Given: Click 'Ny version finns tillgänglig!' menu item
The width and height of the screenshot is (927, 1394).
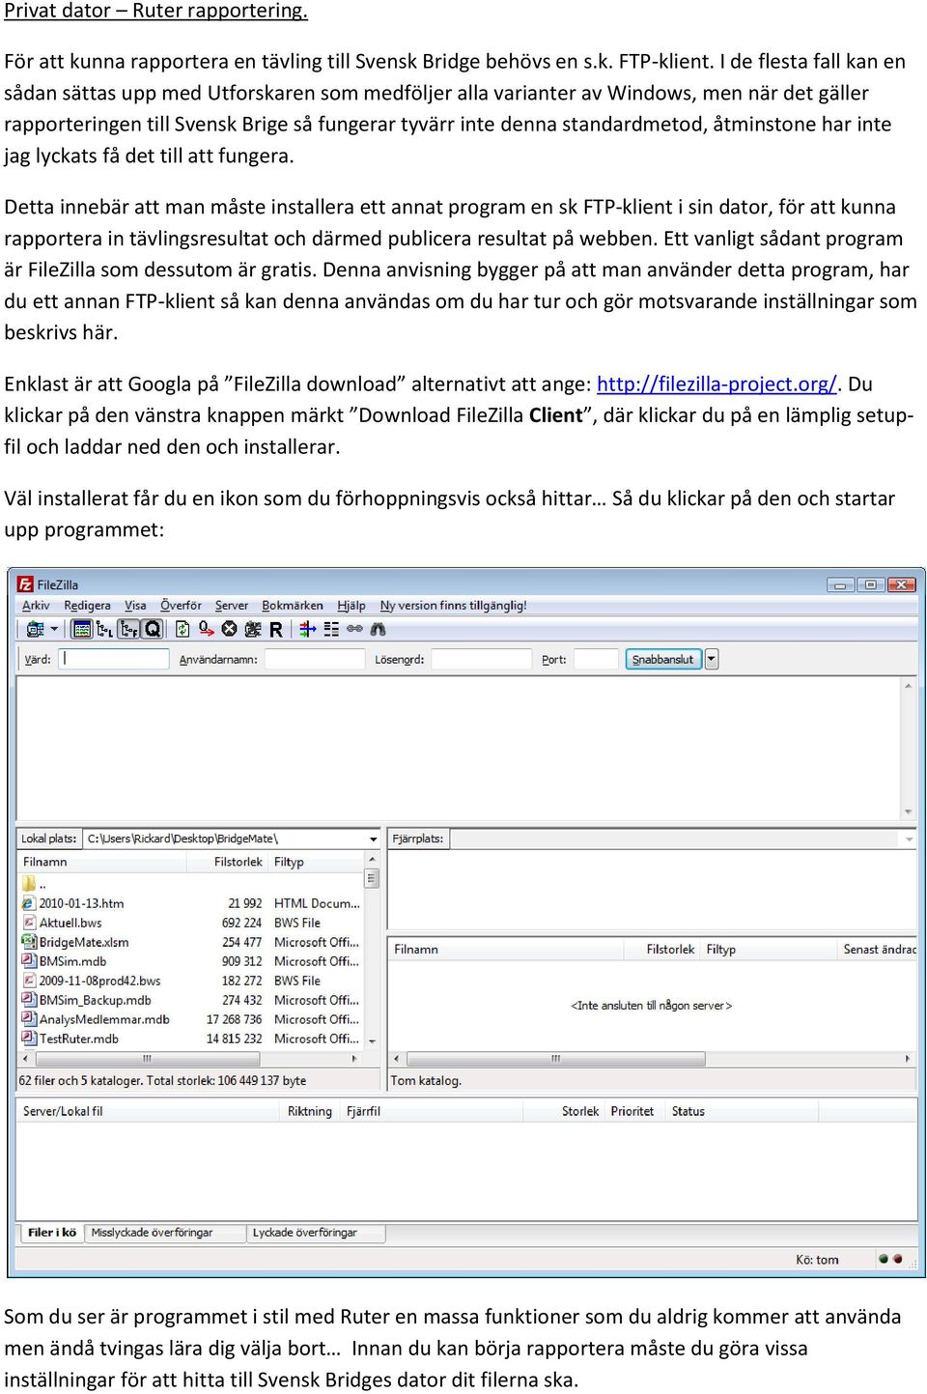Looking at the screenshot, I should [x=453, y=606].
